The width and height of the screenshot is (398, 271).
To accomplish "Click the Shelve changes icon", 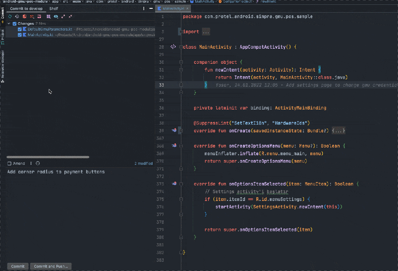I will [x=39, y=16].
